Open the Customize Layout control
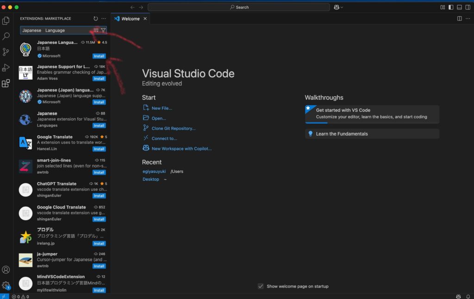The width and height of the screenshot is (474, 299). pyautogui.click(x=443, y=7)
